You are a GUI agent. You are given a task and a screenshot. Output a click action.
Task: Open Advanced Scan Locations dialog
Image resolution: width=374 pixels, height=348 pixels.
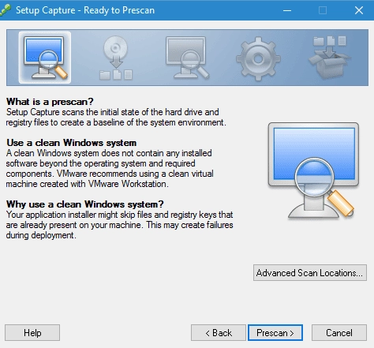tap(310, 273)
